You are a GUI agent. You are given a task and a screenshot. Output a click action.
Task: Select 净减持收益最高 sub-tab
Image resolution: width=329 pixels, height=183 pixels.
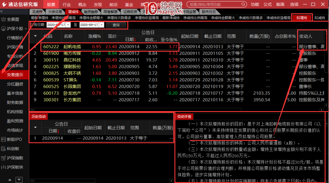tap(278, 18)
